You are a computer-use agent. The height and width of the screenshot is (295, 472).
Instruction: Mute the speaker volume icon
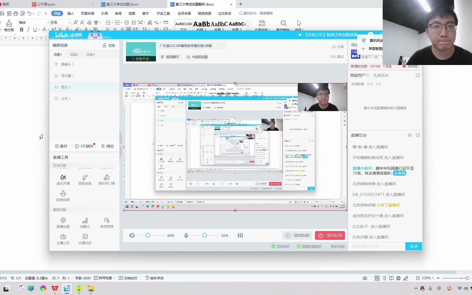pyautogui.click(x=132, y=235)
